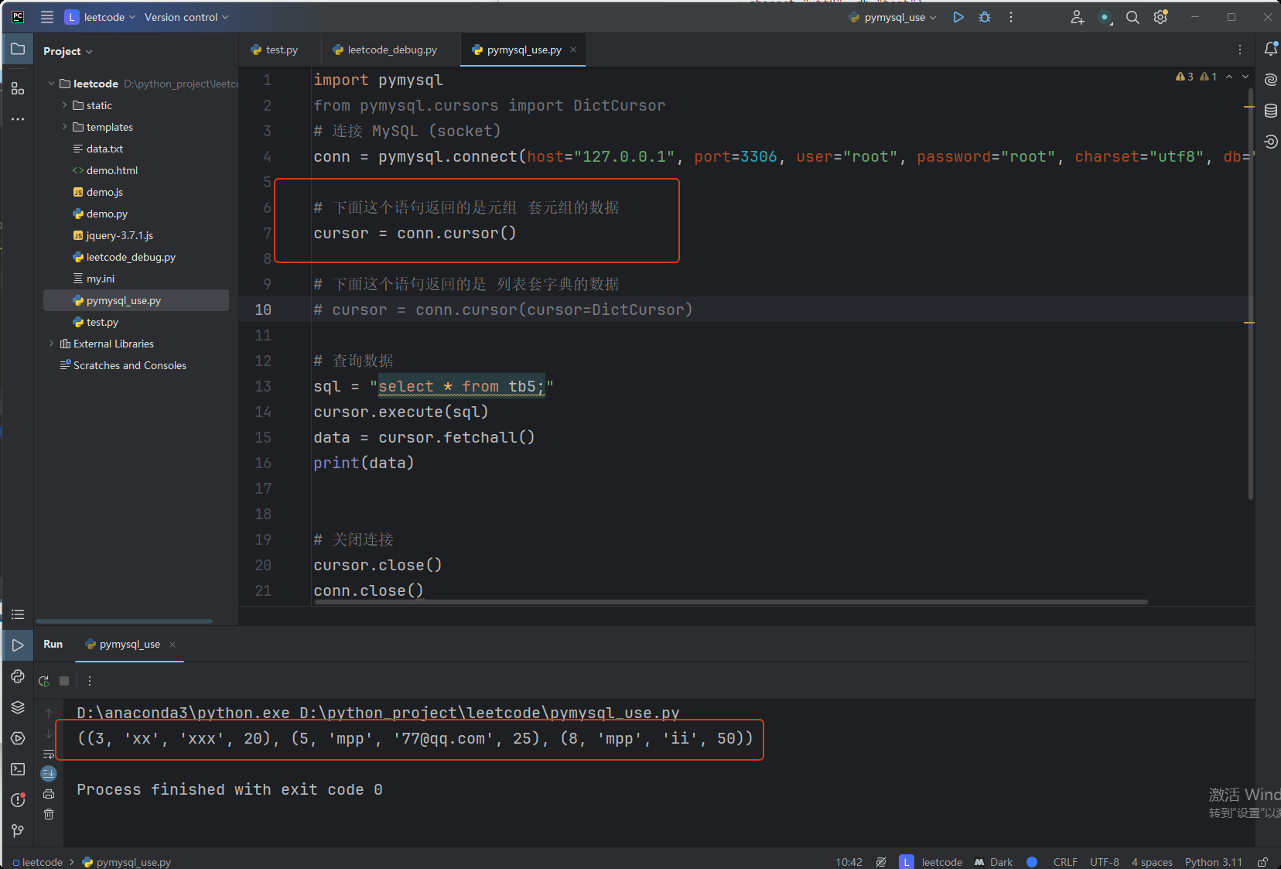Viewport: 1281px width, 869px height.
Task: Expand the templates folder
Action: pos(64,127)
